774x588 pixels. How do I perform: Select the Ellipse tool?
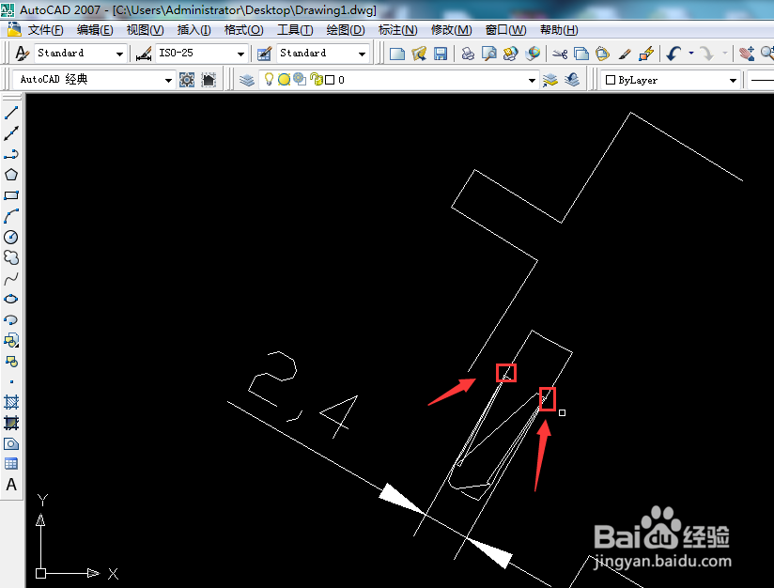(11, 300)
